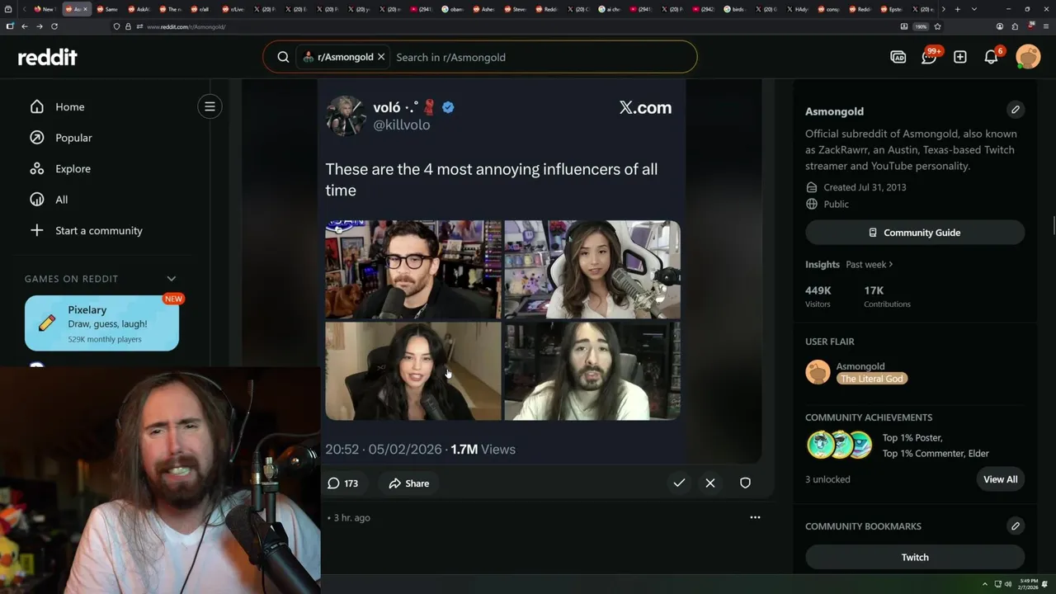Click the Reddit logo
1056x594 pixels.
click(x=48, y=57)
